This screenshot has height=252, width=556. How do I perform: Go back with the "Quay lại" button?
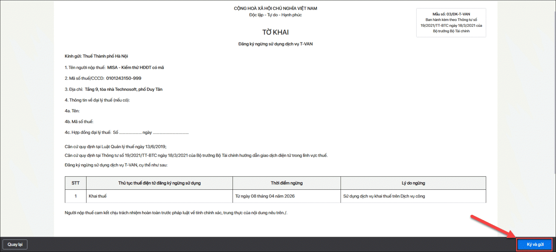tap(15, 244)
